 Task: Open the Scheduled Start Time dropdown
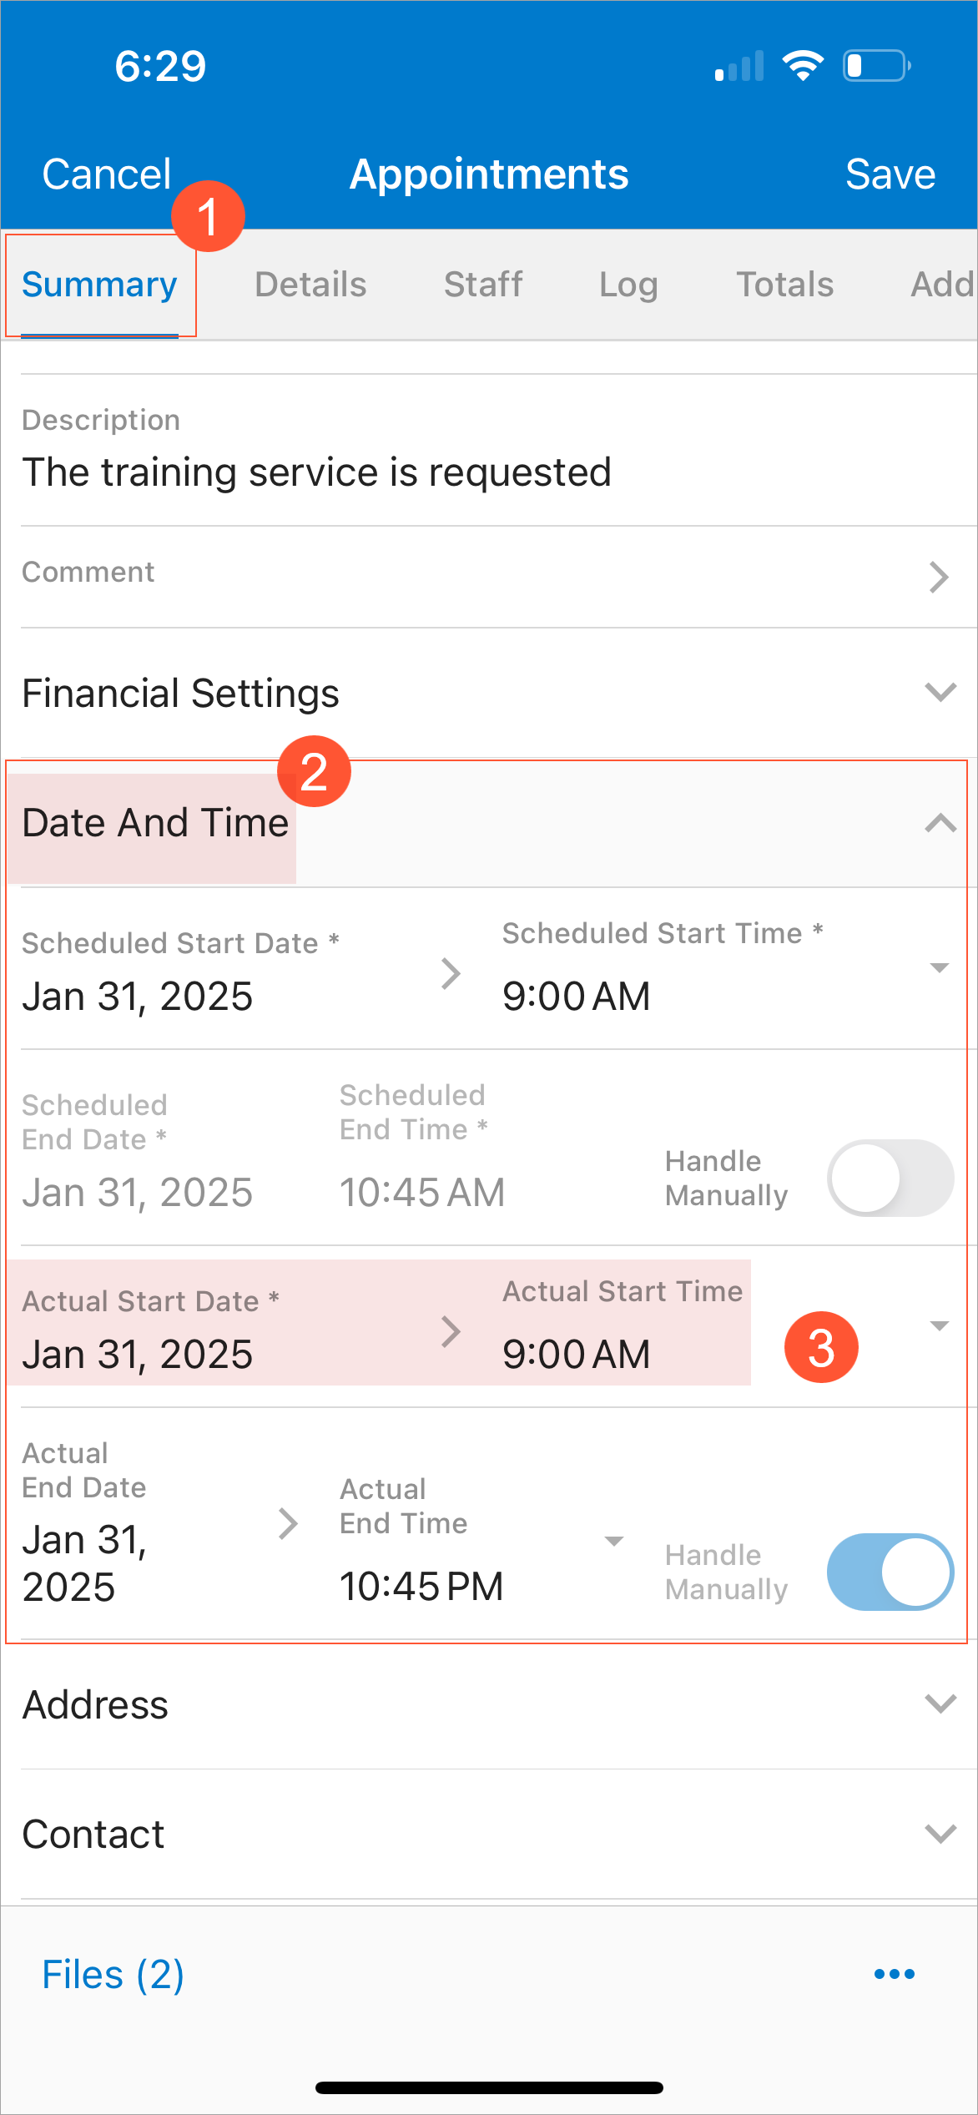tap(939, 968)
